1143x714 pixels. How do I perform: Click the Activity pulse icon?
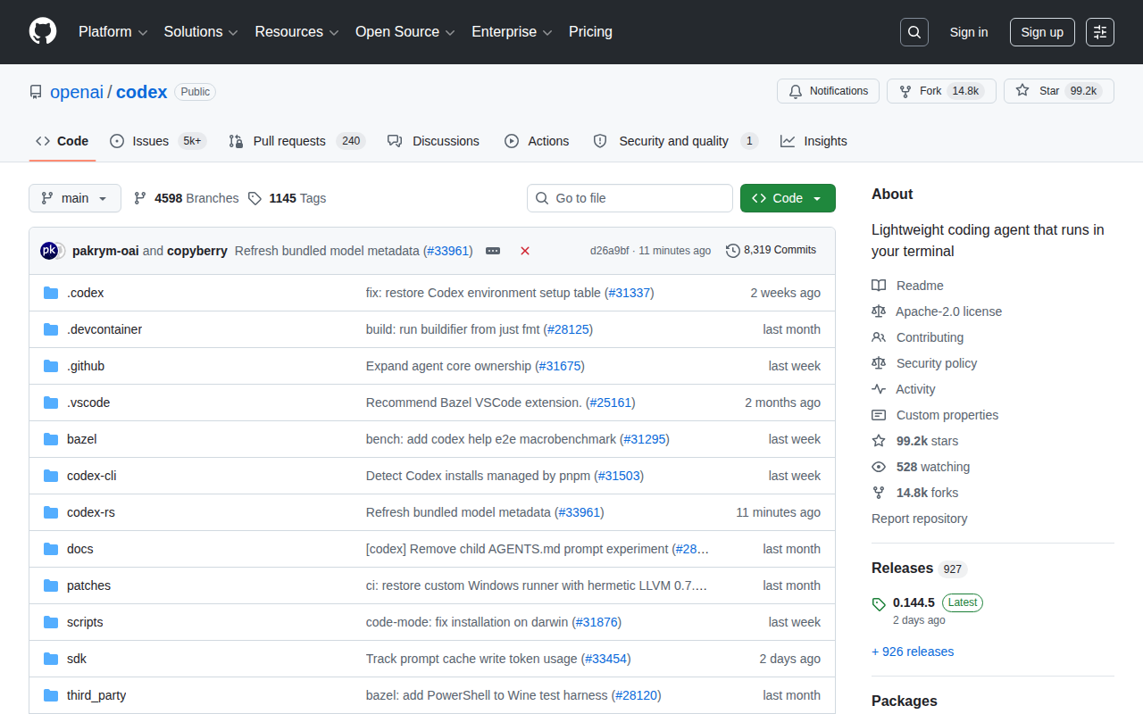[x=879, y=389]
